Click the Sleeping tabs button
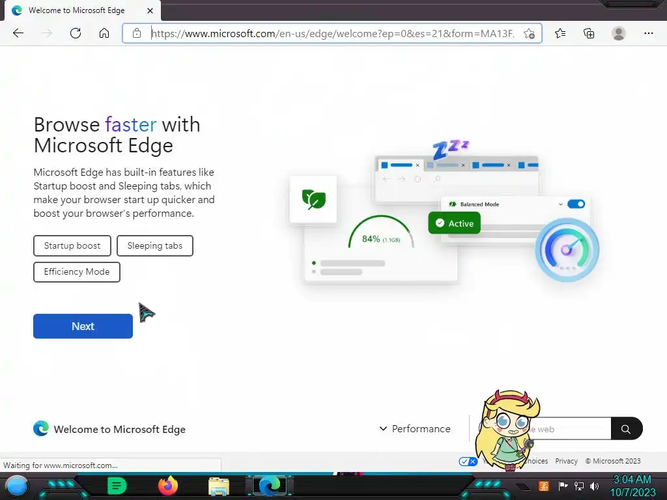The height and width of the screenshot is (500, 667). click(155, 245)
